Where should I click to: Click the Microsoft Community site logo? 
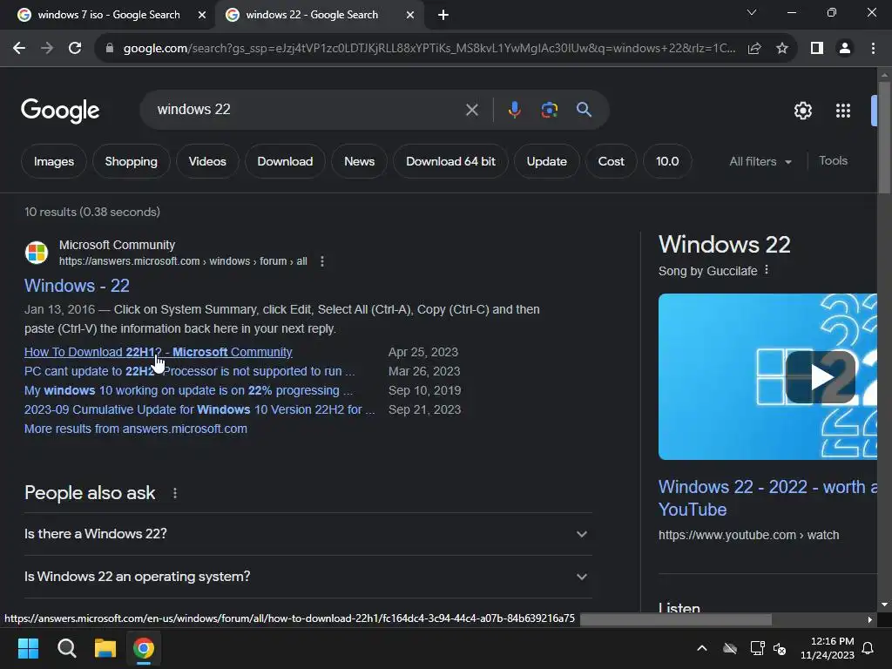coord(37,253)
